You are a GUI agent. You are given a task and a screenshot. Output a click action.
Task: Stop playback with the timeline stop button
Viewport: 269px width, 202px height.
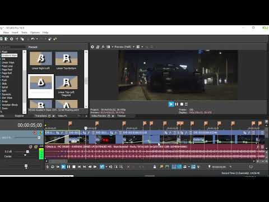[74, 167]
